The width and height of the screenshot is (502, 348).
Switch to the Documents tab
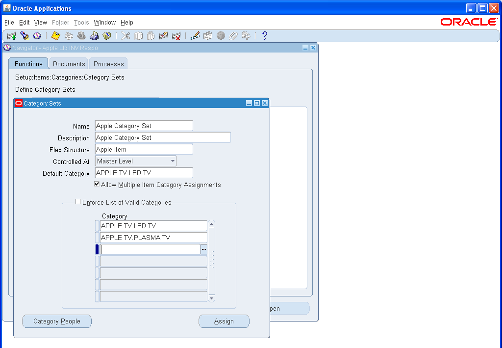tap(68, 63)
